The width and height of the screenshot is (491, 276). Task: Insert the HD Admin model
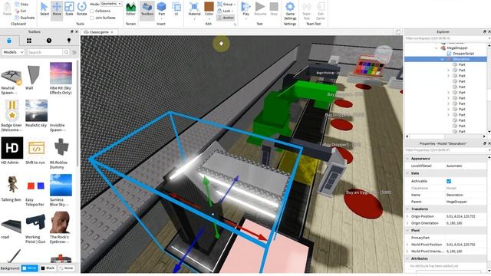click(12, 150)
